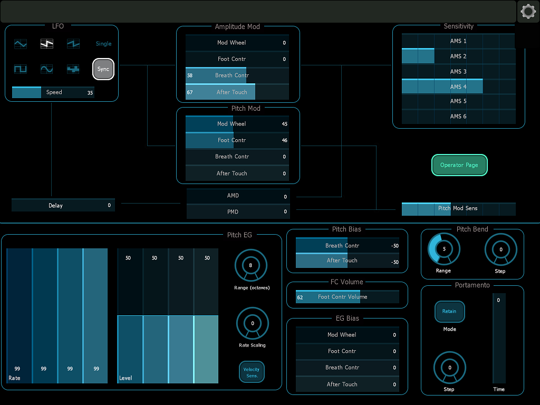This screenshot has height=405, width=540.
Task: Click the Rate Scaling knob
Action: coord(252,324)
